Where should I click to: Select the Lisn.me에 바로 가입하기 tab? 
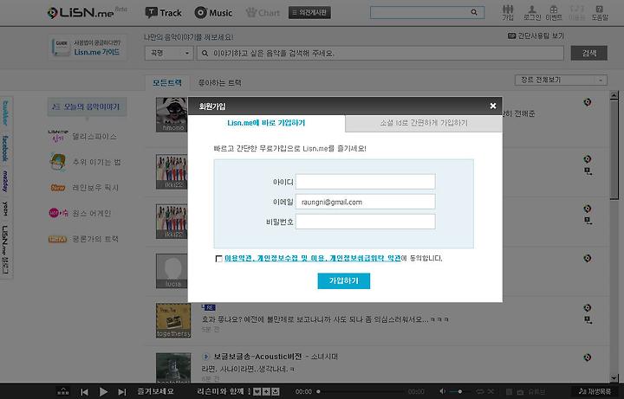click(x=266, y=123)
